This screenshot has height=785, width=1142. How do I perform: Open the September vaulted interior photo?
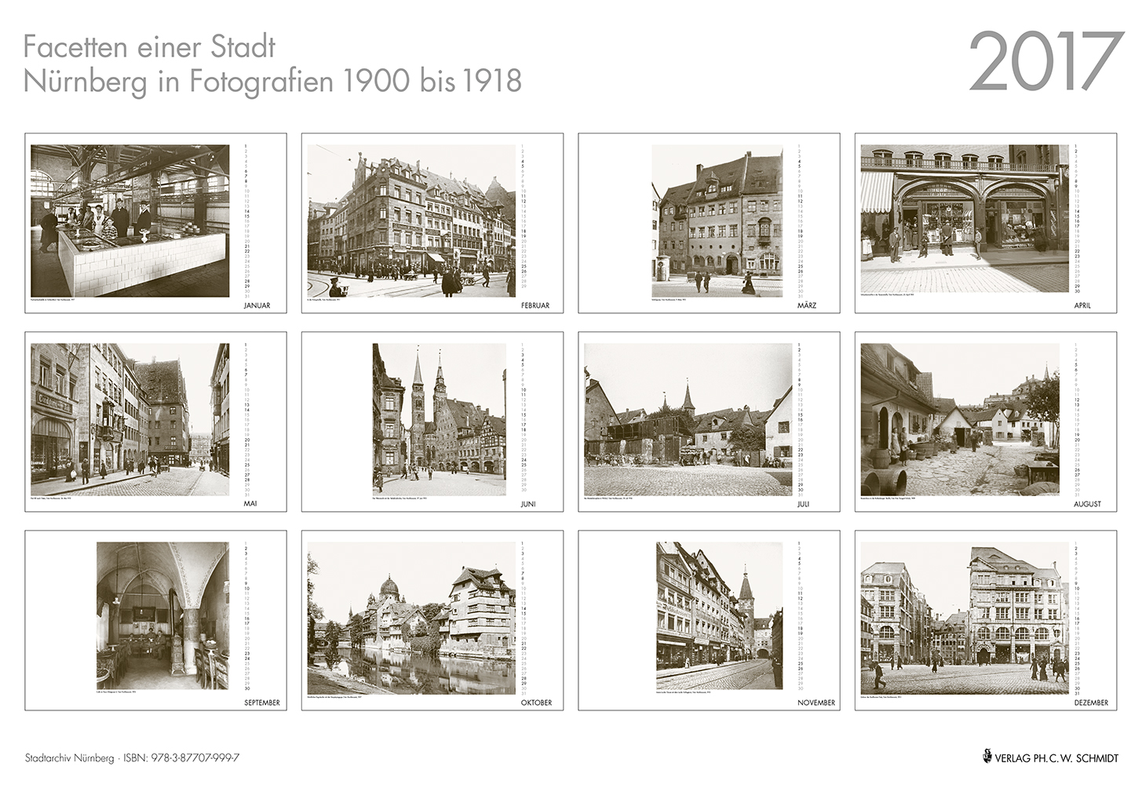click(x=163, y=616)
